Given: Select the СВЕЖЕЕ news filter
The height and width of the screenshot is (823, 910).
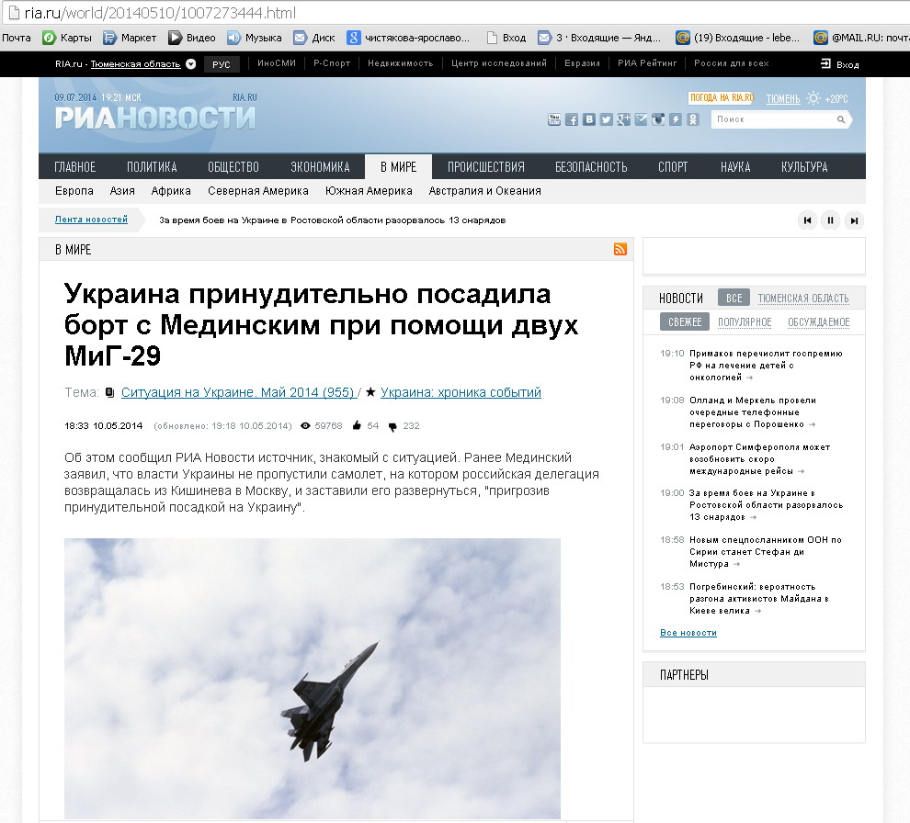Looking at the screenshot, I should click(x=685, y=321).
